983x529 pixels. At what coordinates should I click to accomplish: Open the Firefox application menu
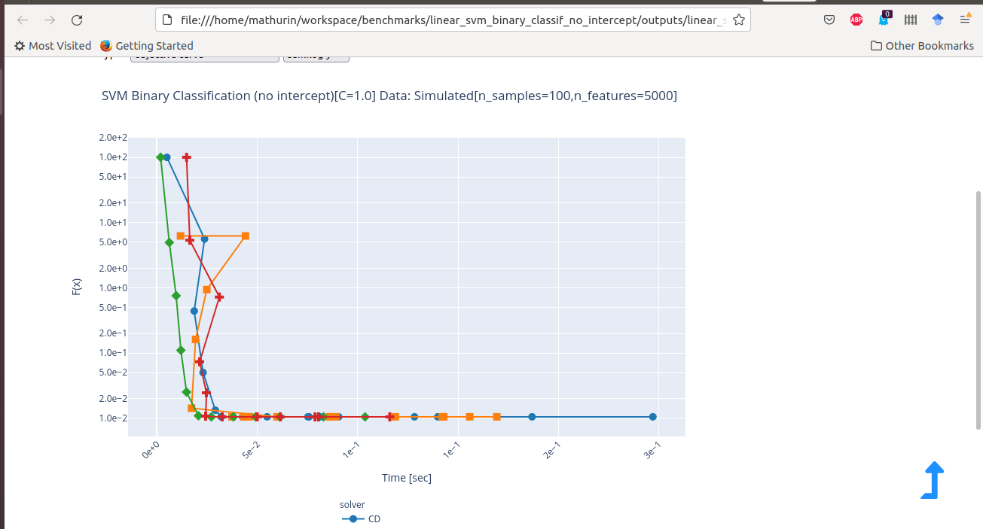(x=965, y=20)
